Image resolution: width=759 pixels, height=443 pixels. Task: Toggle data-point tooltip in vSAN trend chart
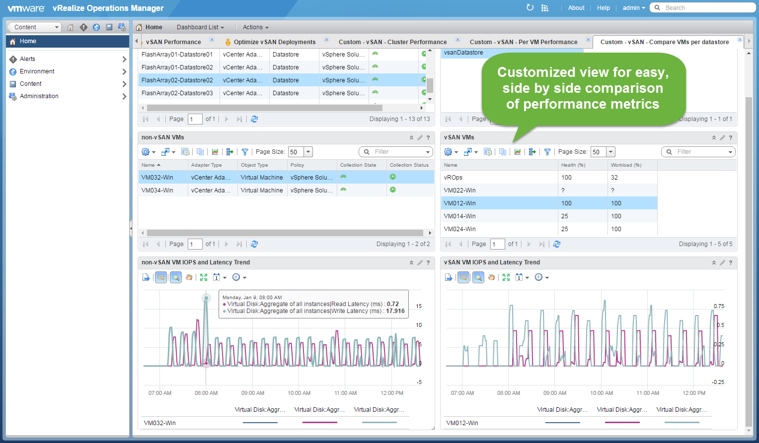(463, 277)
